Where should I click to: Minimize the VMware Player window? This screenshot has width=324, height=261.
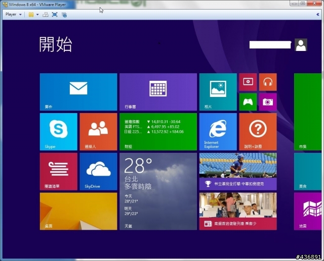click(295, 4)
